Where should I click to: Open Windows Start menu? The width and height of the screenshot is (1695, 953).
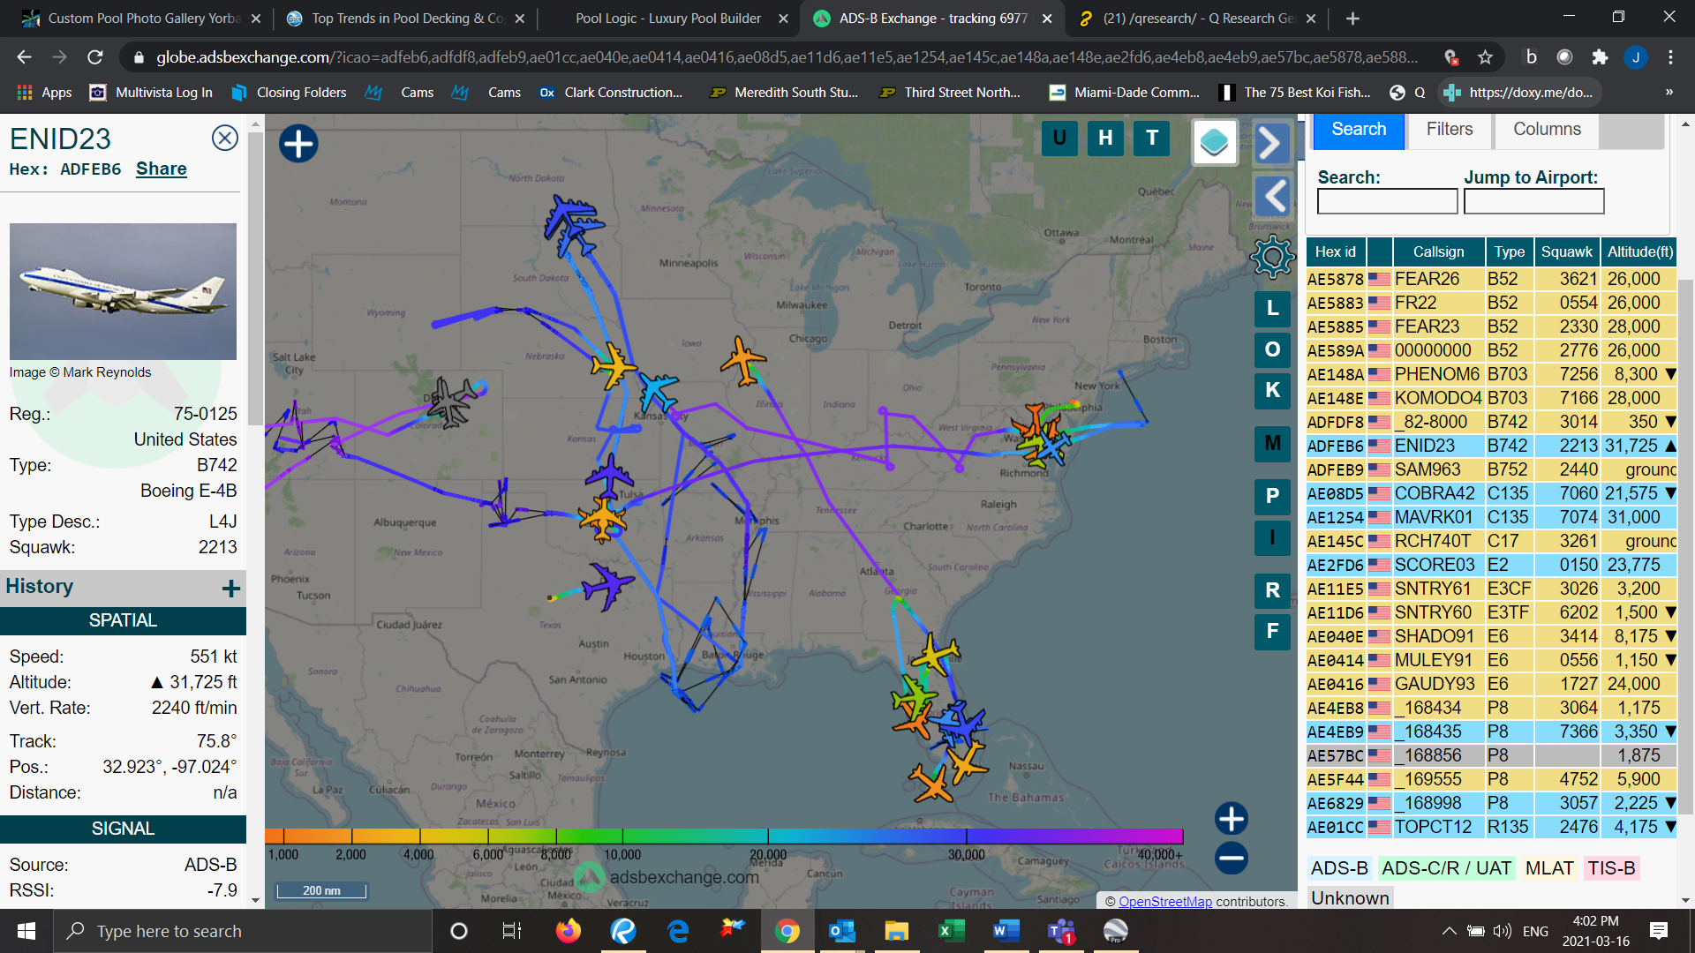tap(26, 931)
